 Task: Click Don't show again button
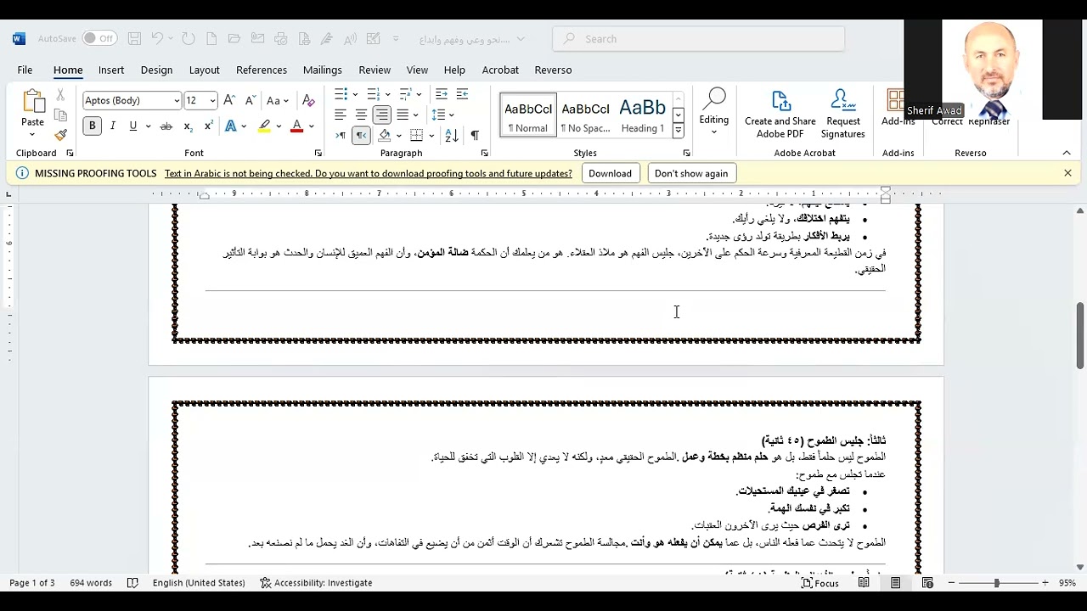(x=691, y=173)
